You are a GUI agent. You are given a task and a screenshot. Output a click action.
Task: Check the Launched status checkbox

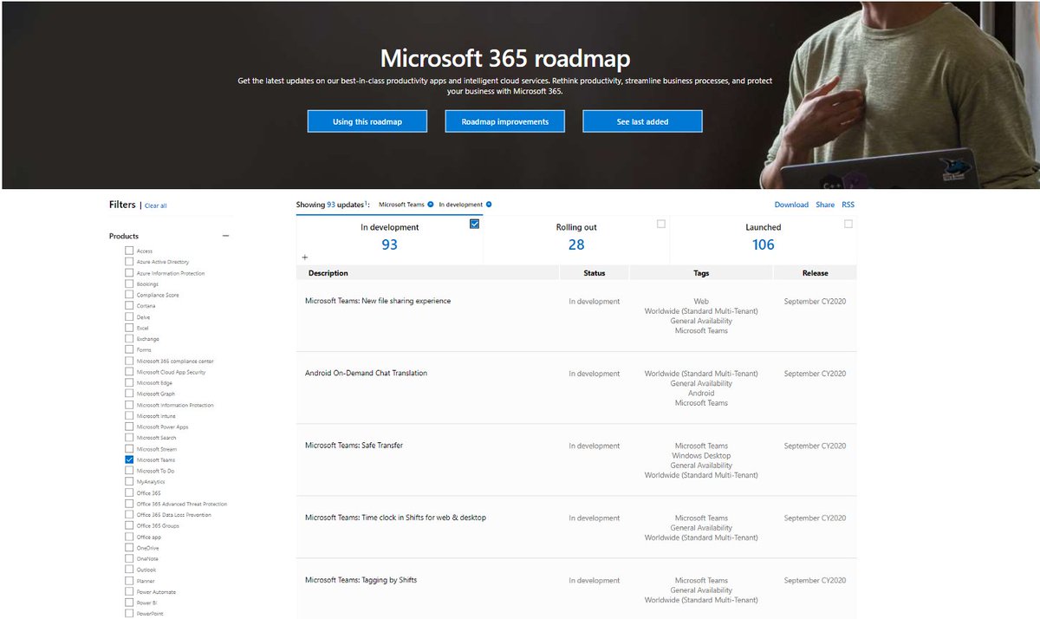(x=848, y=224)
